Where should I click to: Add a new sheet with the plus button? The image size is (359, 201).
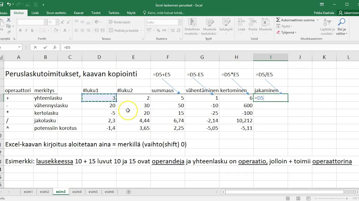pos(128,192)
